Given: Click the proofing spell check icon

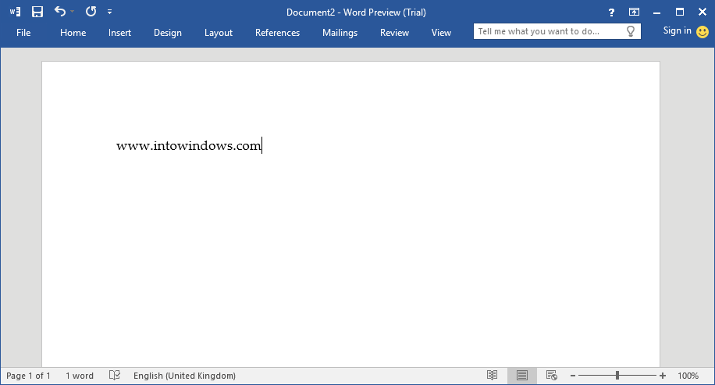Looking at the screenshot, I should coord(115,376).
